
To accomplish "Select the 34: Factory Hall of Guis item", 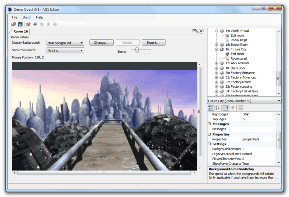I will click(x=241, y=91).
